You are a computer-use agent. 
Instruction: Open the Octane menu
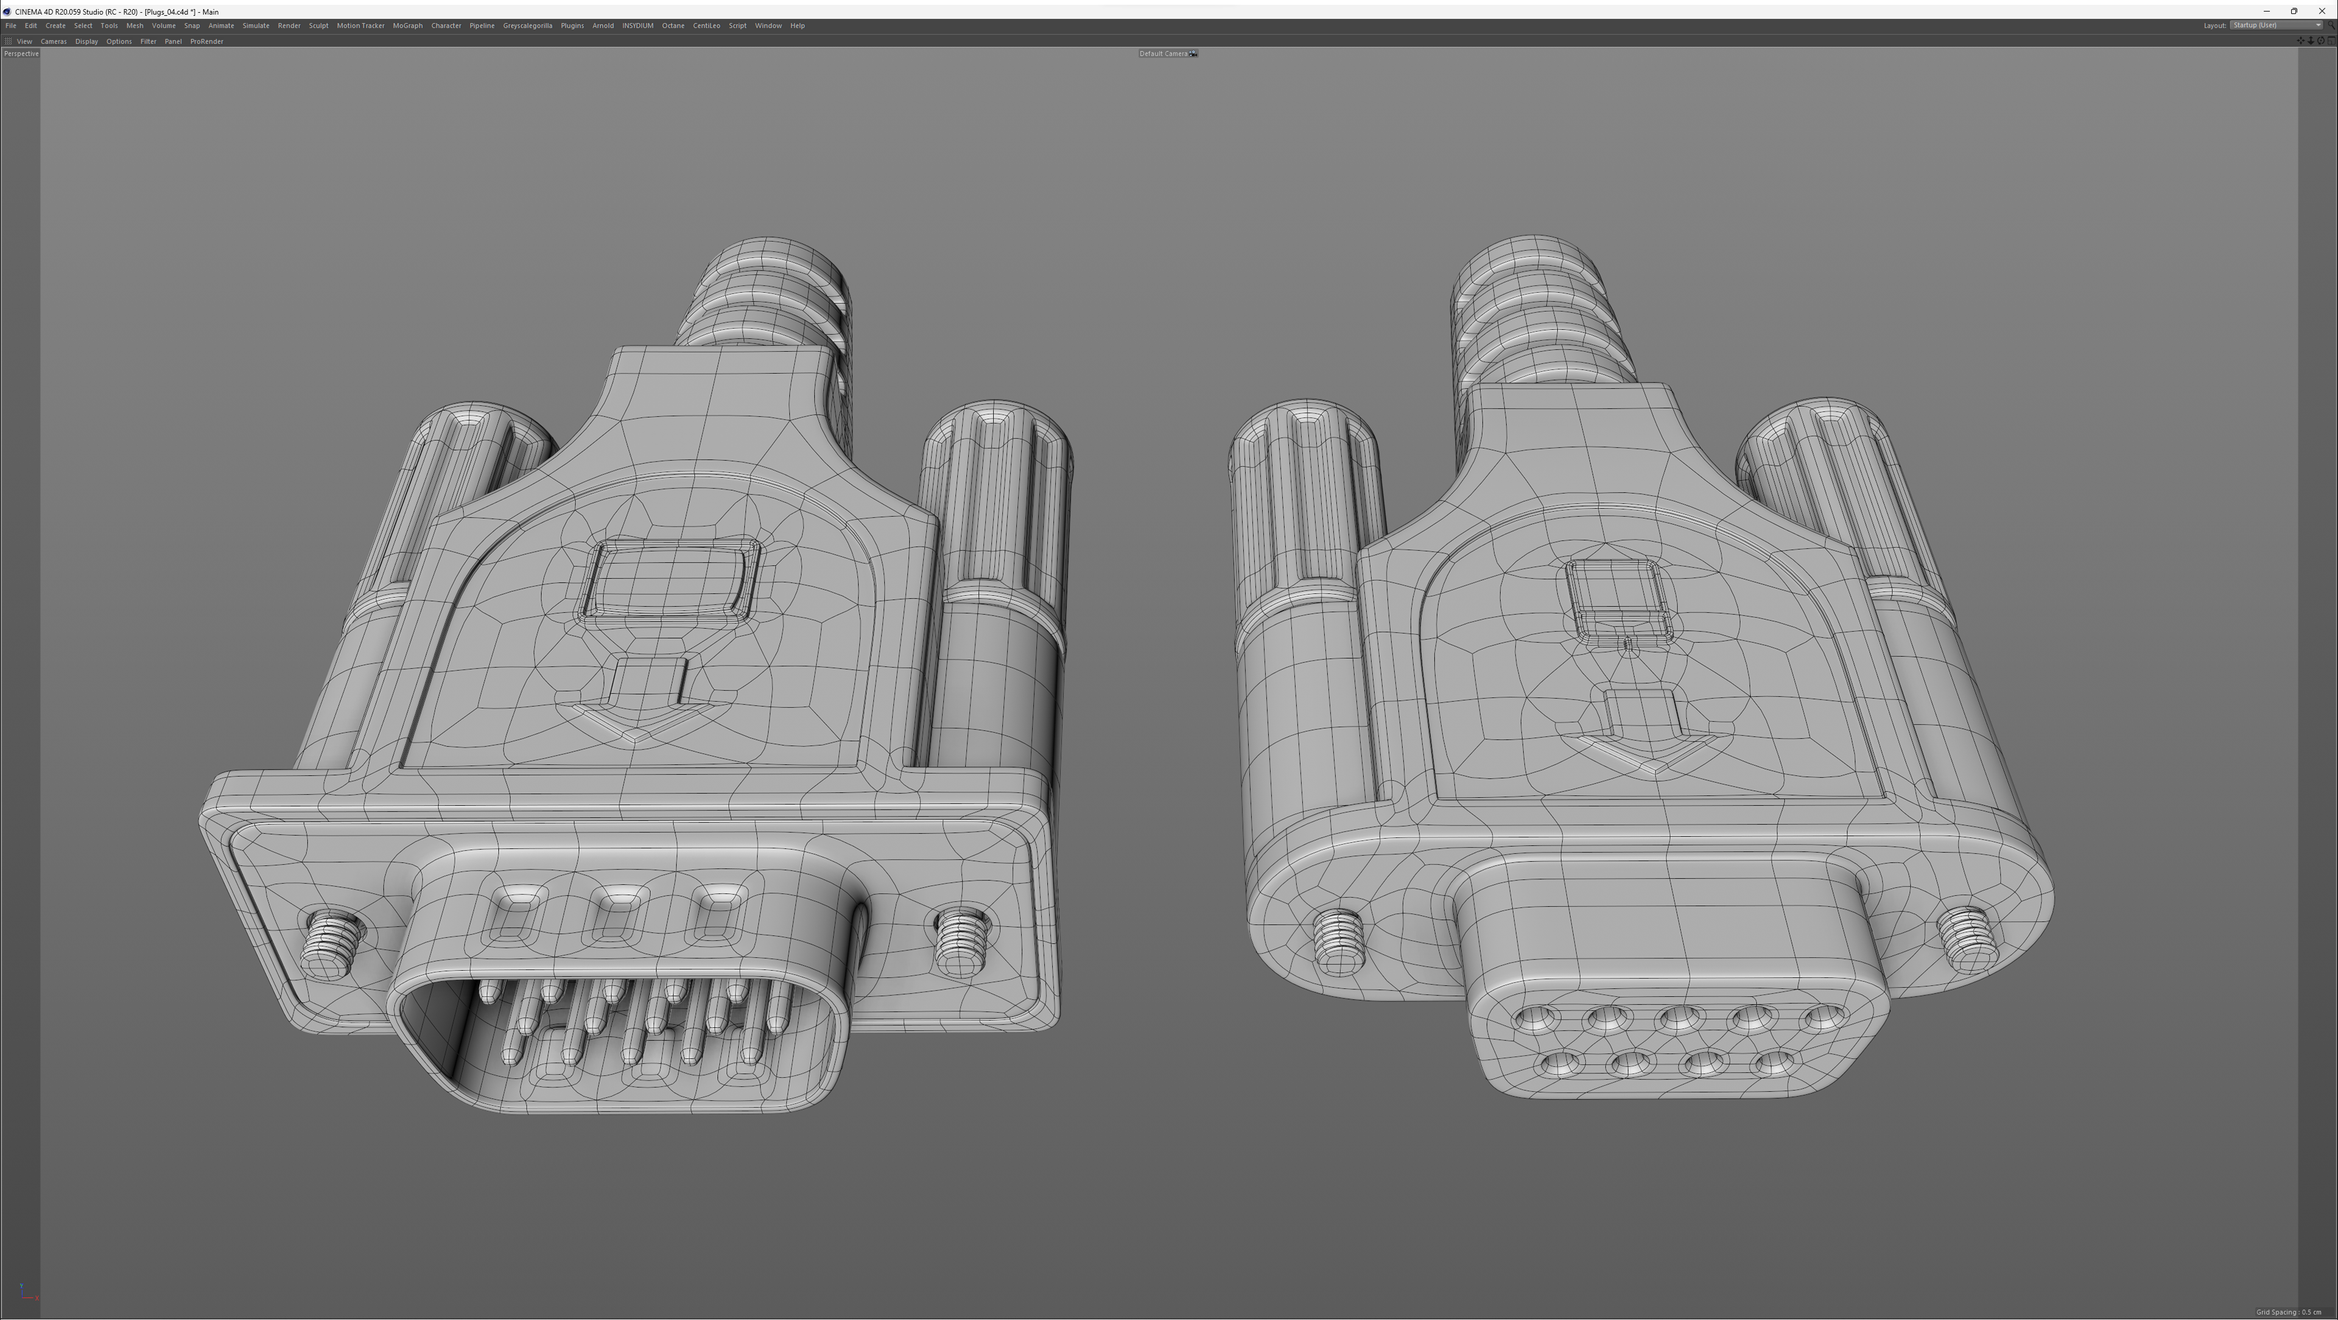coord(673,26)
